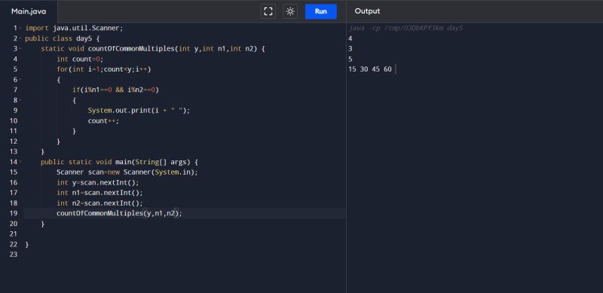The image size is (603, 293).
Task: Fold the for-loop block at line 6
Action: (20, 80)
